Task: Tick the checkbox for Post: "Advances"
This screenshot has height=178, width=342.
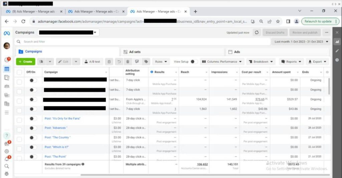Action: [x=19, y=130]
